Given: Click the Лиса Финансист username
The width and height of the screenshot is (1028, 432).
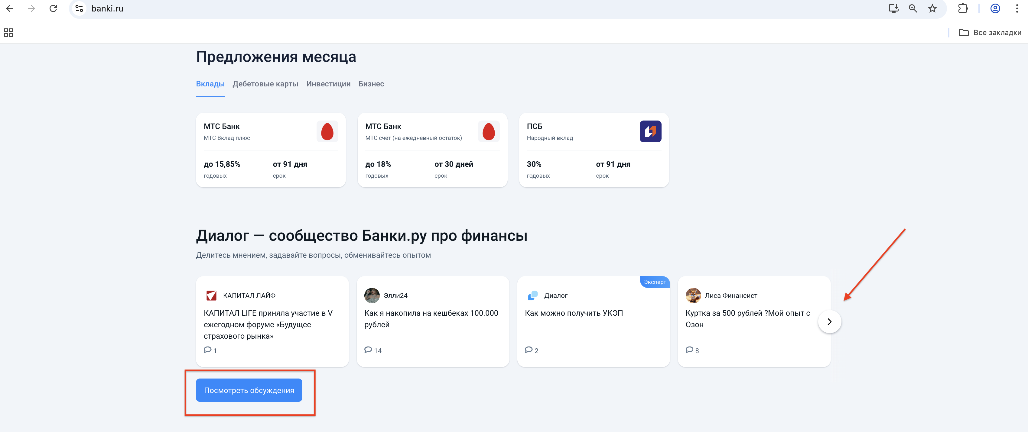Looking at the screenshot, I should (731, 295).
